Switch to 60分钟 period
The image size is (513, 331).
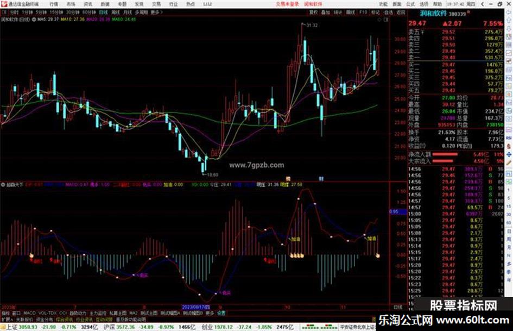coord(89,12)
